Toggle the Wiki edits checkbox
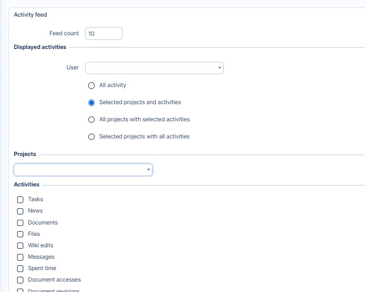 [20, 246]
